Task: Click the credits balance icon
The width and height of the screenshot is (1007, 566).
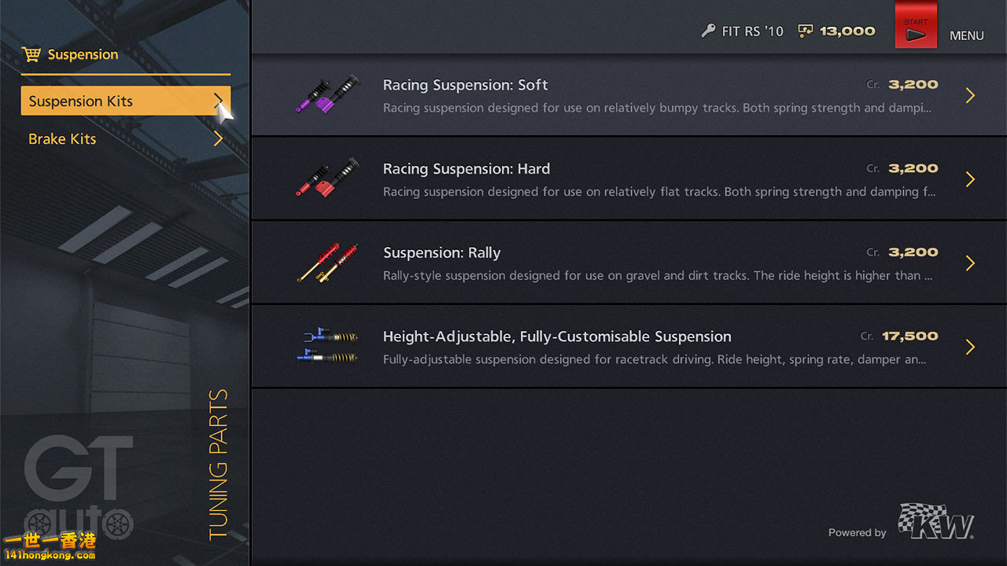Action: coord(805,31)
